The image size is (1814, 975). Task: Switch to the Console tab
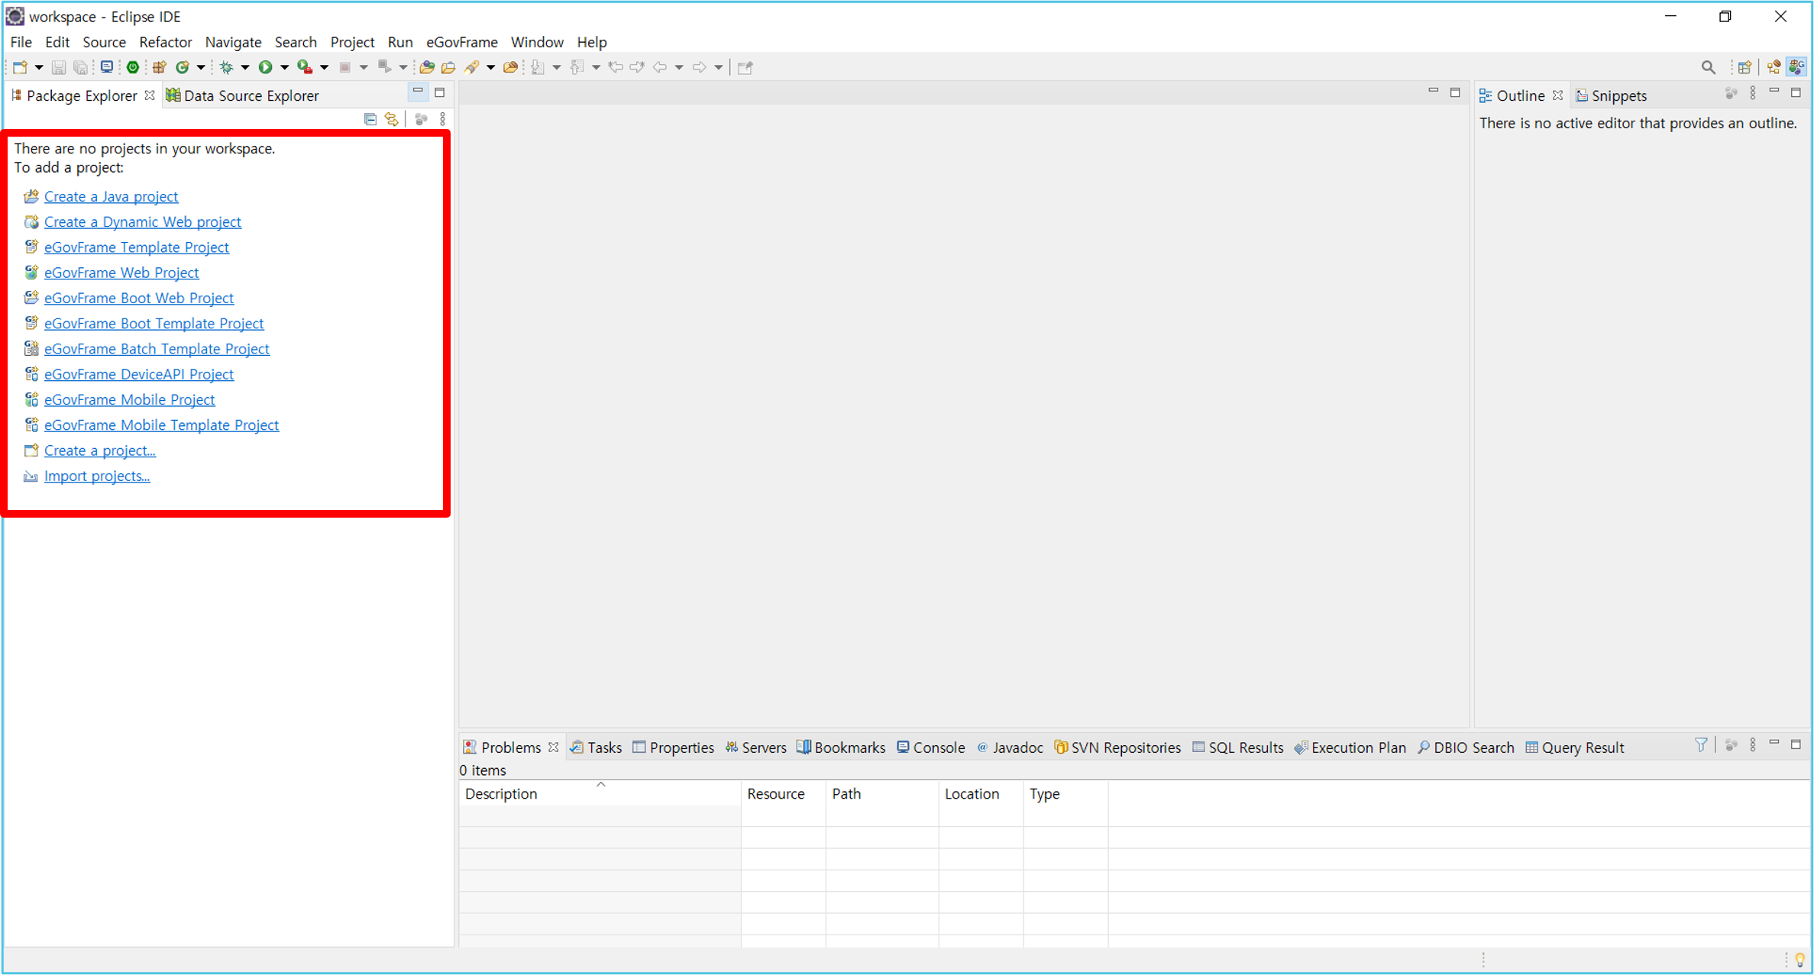930,747
